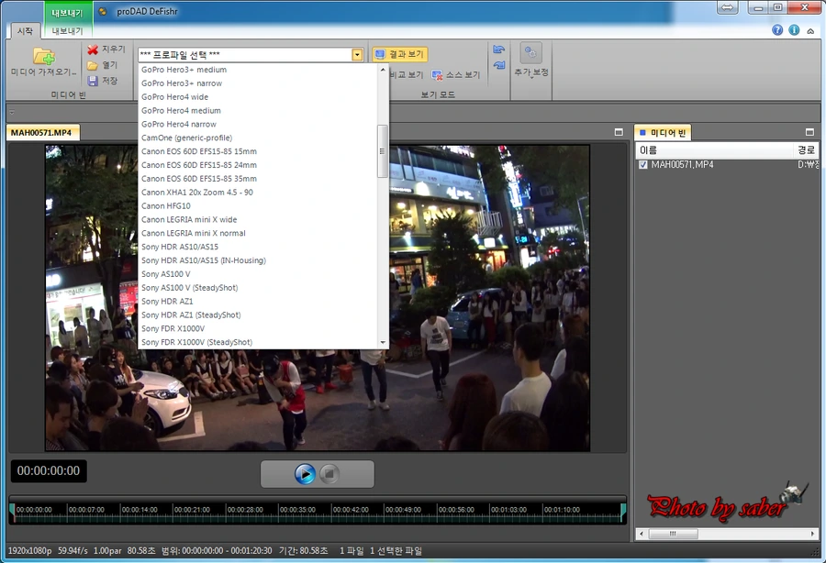Click media bin horizontal scrollbar thumb

(x=674, y=534)
